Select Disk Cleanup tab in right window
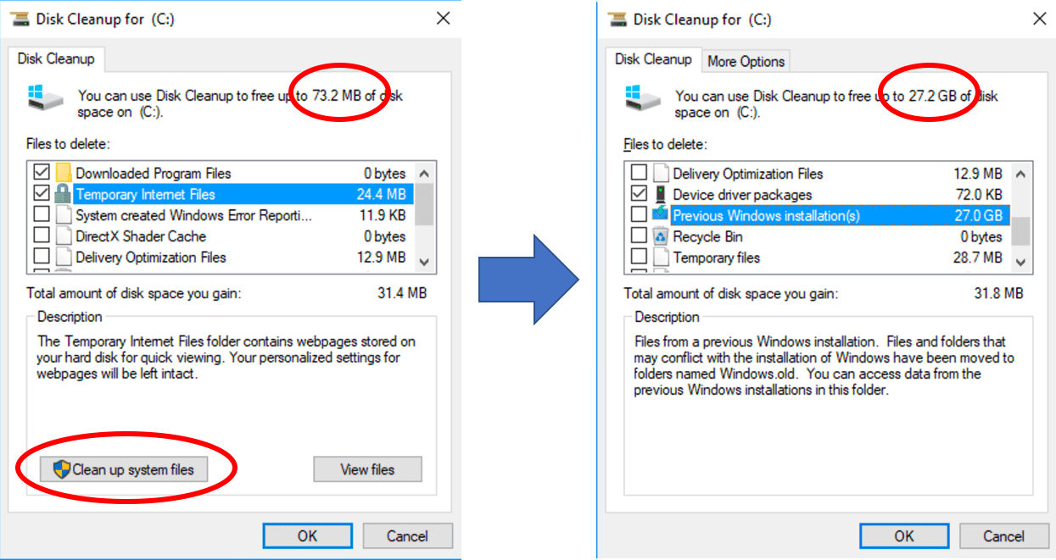The width and height of the screenshot is (1056, 560). (653, 59)
